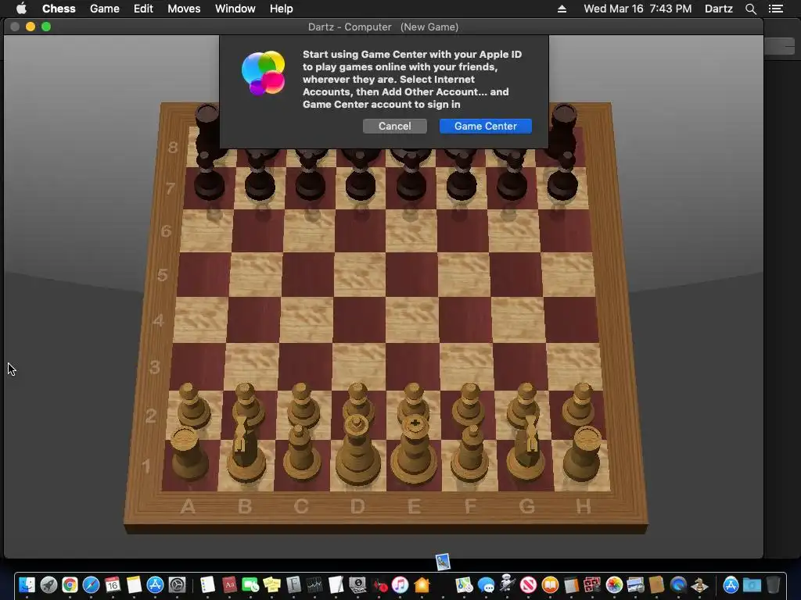
Task: Select the white pawn on A2
Action: 193,405
